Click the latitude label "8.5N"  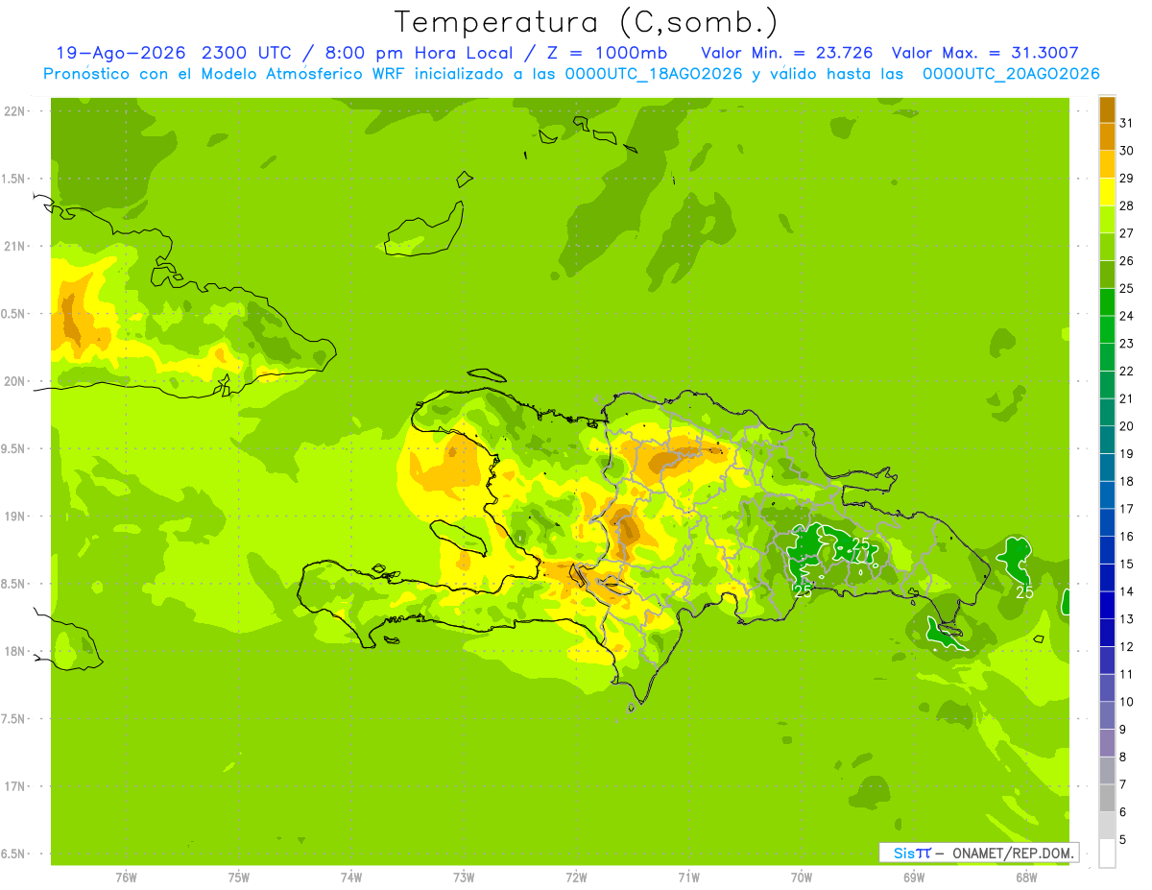[14, 584]
